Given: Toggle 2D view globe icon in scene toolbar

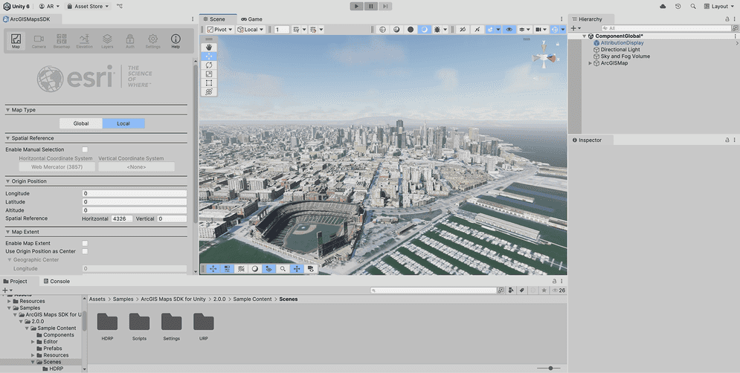Looking at the screenshot, I should tap(383, 29).
